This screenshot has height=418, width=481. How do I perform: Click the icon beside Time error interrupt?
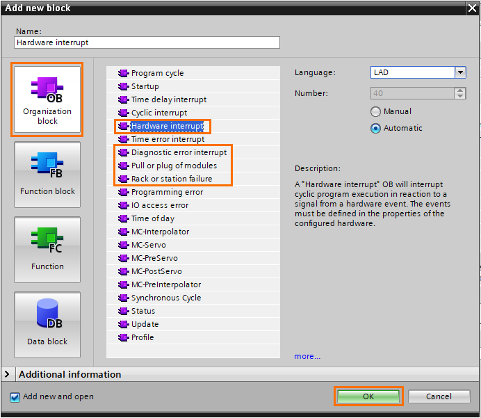123,139
